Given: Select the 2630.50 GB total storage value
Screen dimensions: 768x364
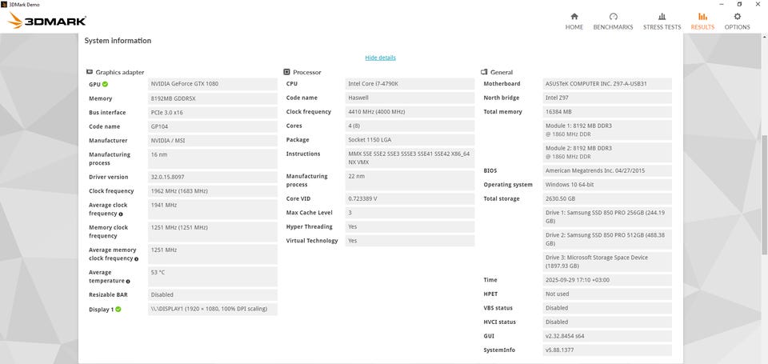Looking at the screenshot, I should click(x=607, y=199).
